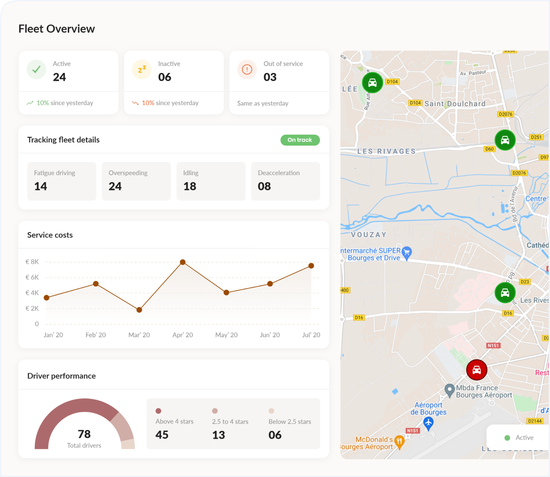Click the Inactive Zz sleep icon
550x477 pixels.
click(x=141, y=70)
